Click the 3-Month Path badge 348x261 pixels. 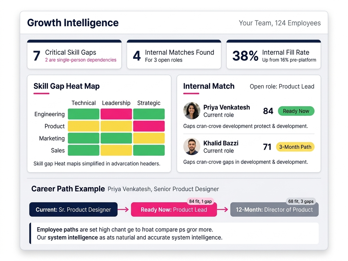295,147
